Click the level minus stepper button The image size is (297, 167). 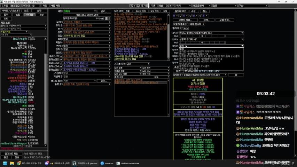(x=172, y=6)
